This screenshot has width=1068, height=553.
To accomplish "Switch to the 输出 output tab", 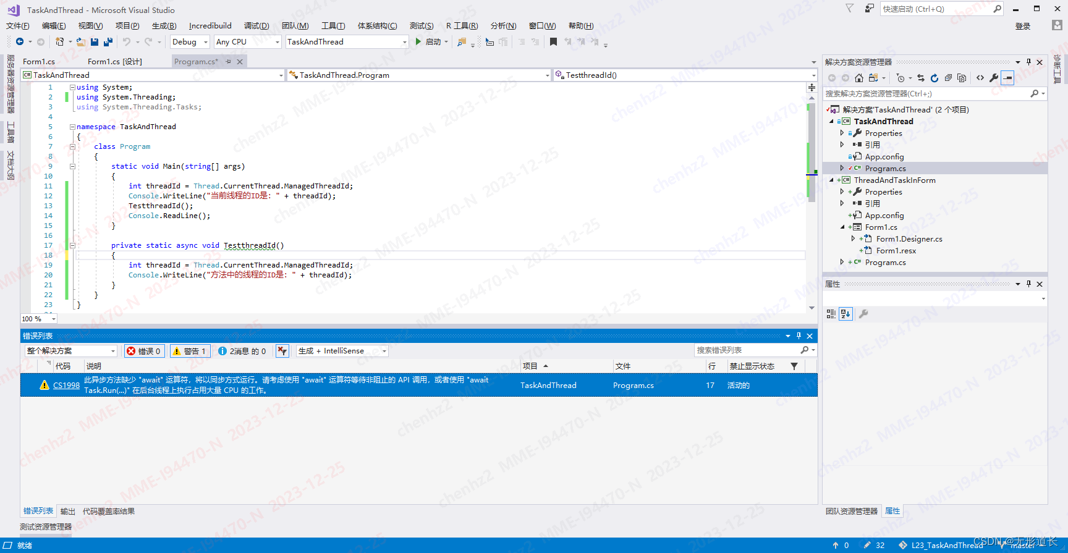I will coord(68,512).
